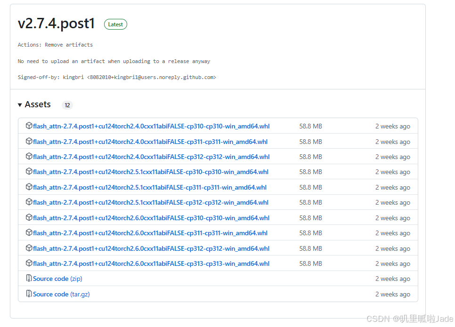Download torch2.4.0 cp312 win_amd64 wheel
This screenshot has height=327, width=455.
pos(151,157)
